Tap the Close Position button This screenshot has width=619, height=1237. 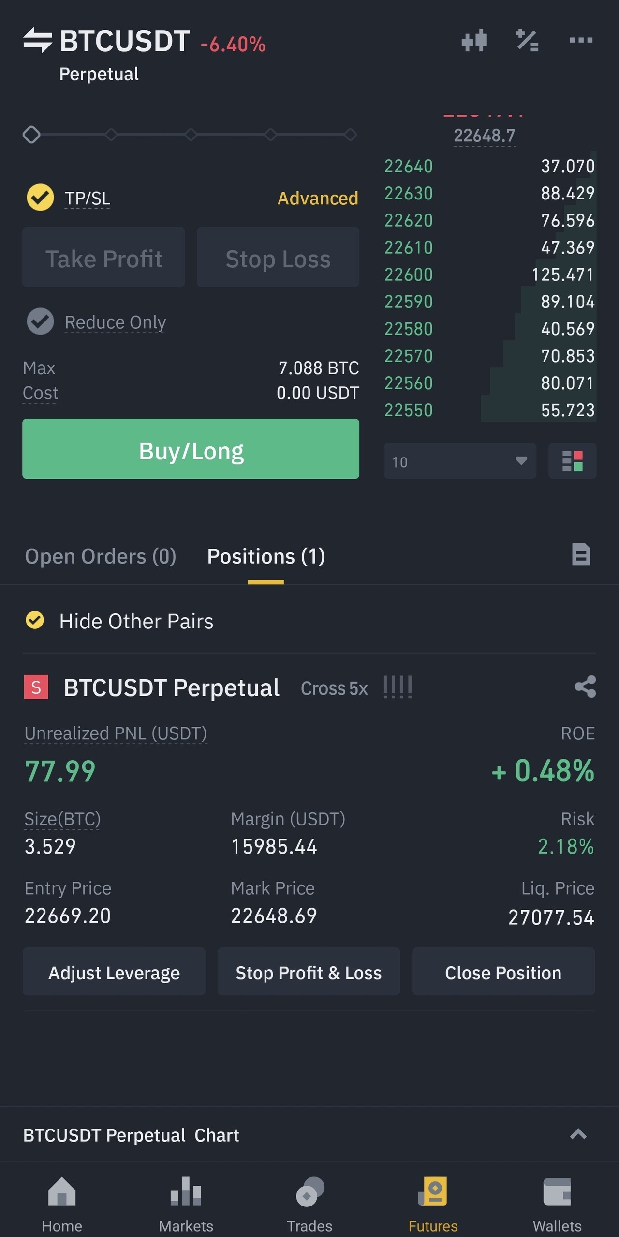(503, 973)
